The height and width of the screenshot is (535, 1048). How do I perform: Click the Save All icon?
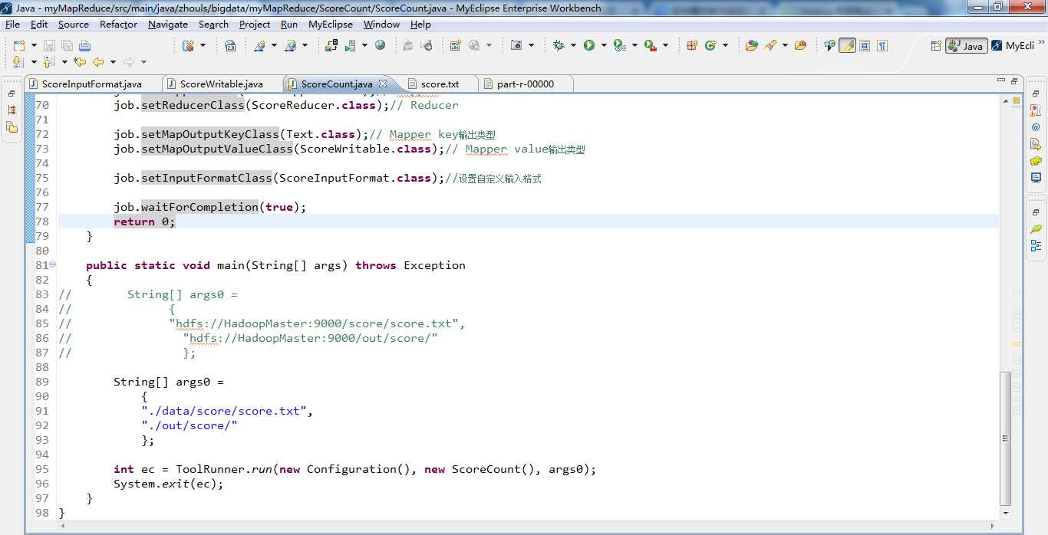(67, 46)
